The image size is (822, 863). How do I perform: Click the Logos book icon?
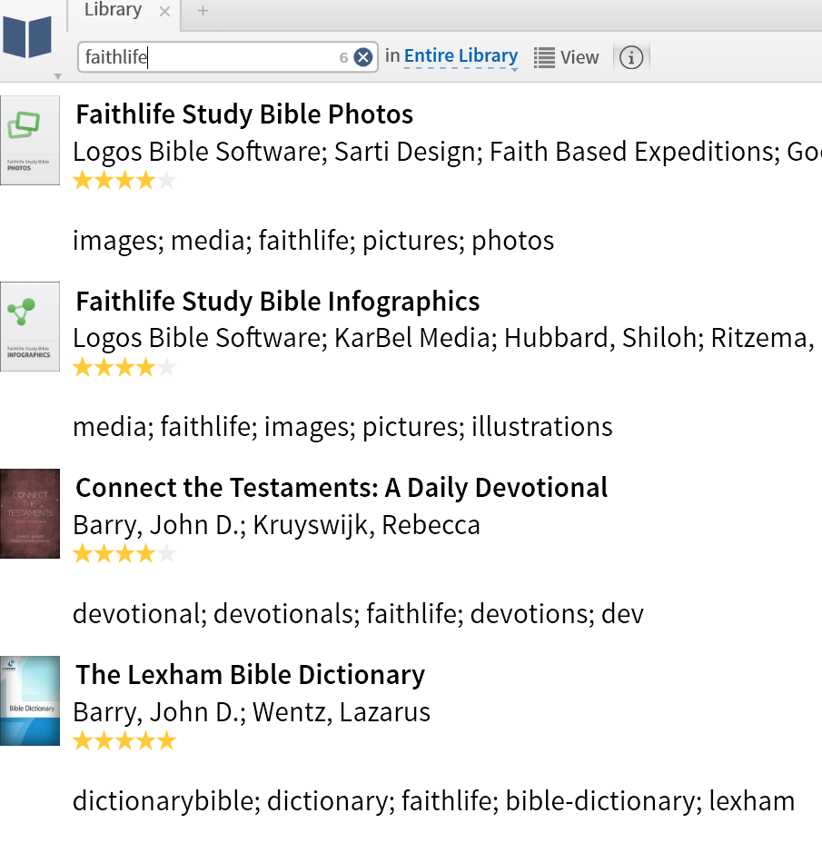28,37
